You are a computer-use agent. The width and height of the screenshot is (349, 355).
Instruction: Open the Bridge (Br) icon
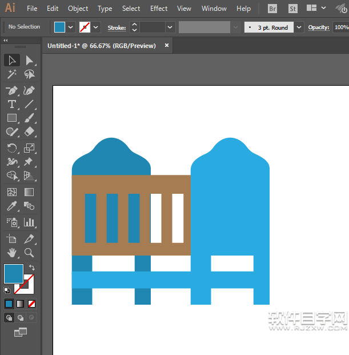coord(273,9)
